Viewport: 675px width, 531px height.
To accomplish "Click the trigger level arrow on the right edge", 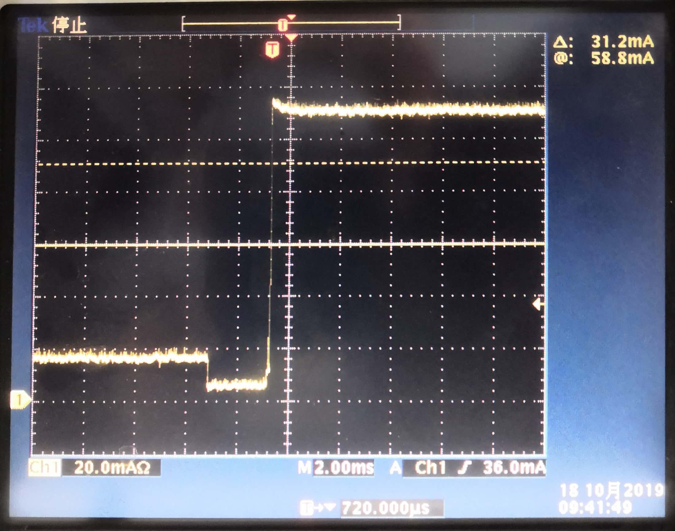I will pos(538,304).
